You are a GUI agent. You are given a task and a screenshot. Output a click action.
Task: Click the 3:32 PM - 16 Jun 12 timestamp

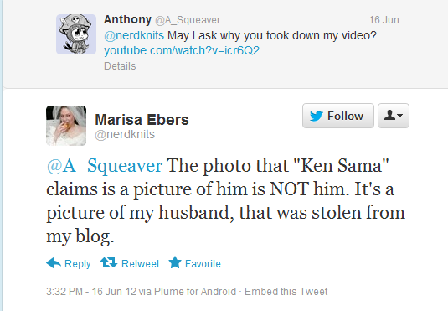tap(91, 291)
